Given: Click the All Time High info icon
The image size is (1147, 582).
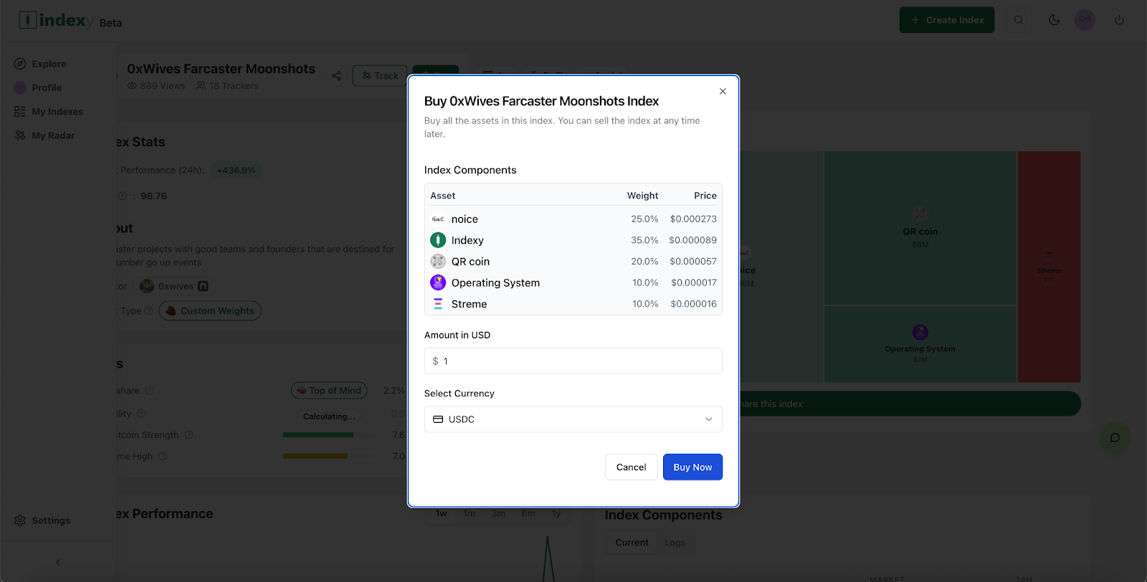Looking at the screenshot, I should [163, 457].
